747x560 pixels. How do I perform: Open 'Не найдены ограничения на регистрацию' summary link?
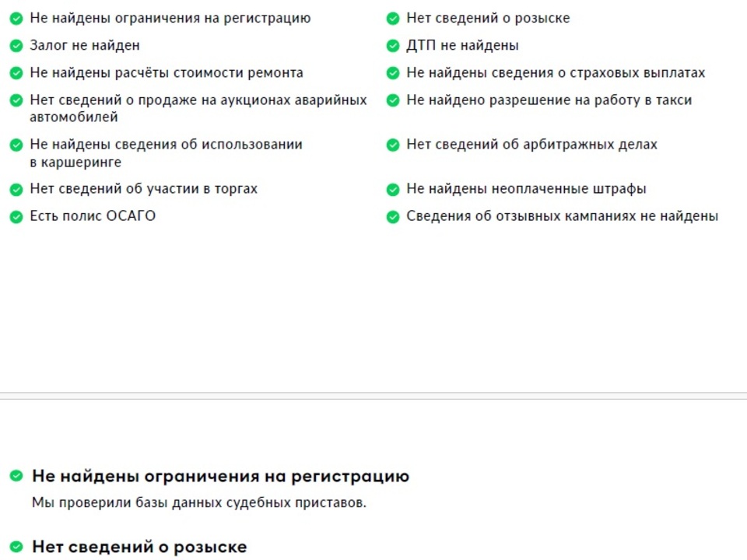170,18
